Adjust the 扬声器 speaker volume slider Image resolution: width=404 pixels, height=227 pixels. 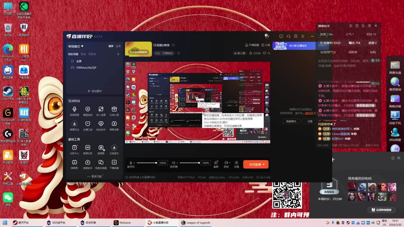click(190, 163)
